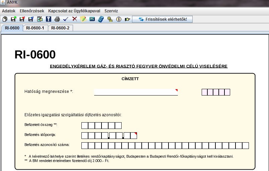Switch to the RI-0600-2 tab
Image resolution: width=269 pixels, height=171 pixels.
60,28
